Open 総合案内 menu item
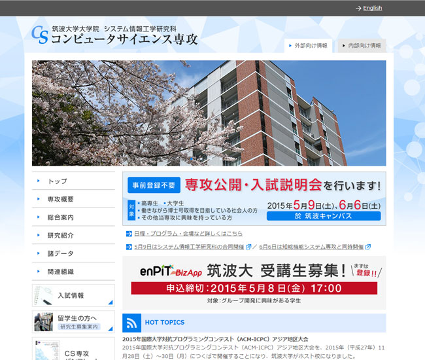This screenshot has width=425, height=360. [73, 217]
